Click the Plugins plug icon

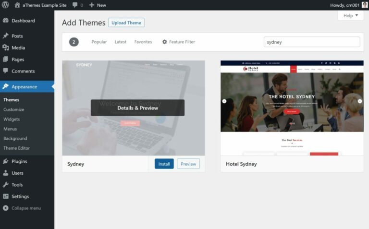pos(6,161)
